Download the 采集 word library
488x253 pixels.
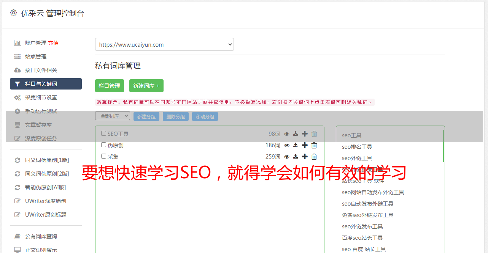(296, 157)
